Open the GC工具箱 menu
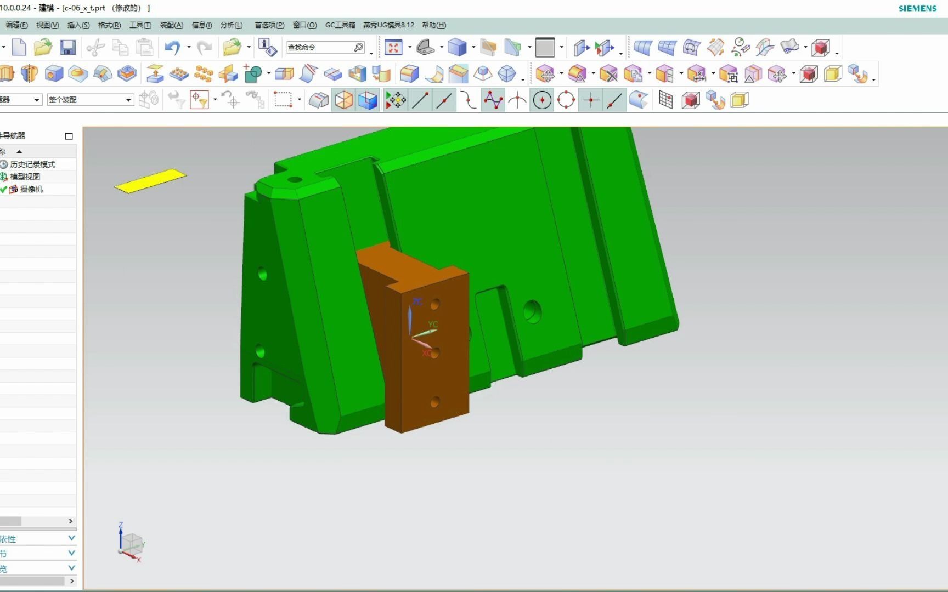This screenshot has height=592, width=948. (x=340, y=25)
